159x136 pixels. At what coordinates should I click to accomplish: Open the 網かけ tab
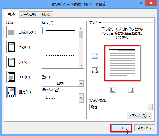click(46, 15)
